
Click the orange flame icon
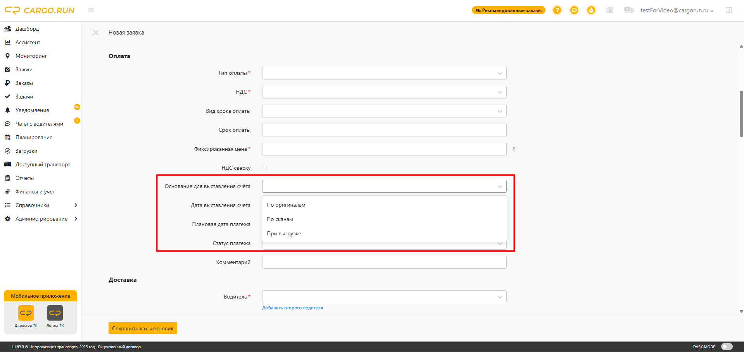coord(591,10)
